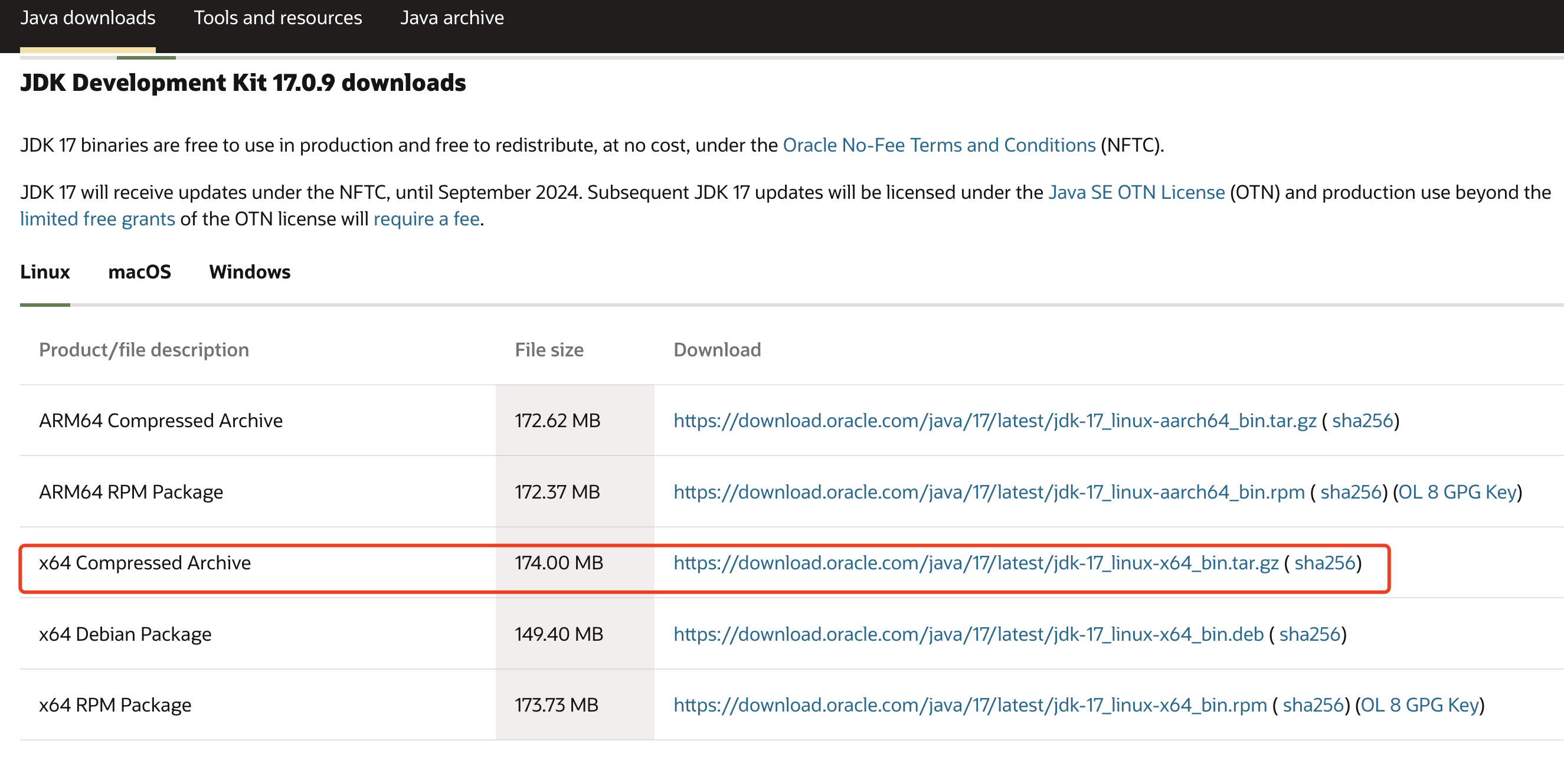Open Tools and resources tab
The image size is (1564, 780).
pos(277,18)
